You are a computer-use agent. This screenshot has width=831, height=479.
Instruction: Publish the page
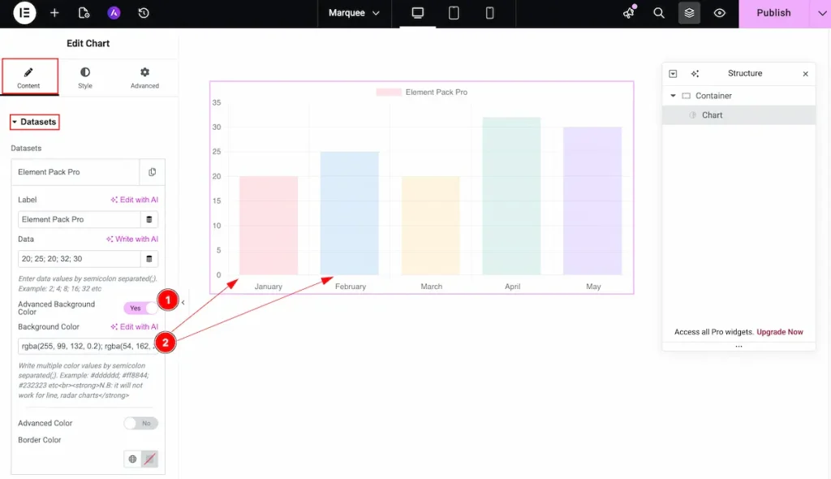[x=772, y=13]
